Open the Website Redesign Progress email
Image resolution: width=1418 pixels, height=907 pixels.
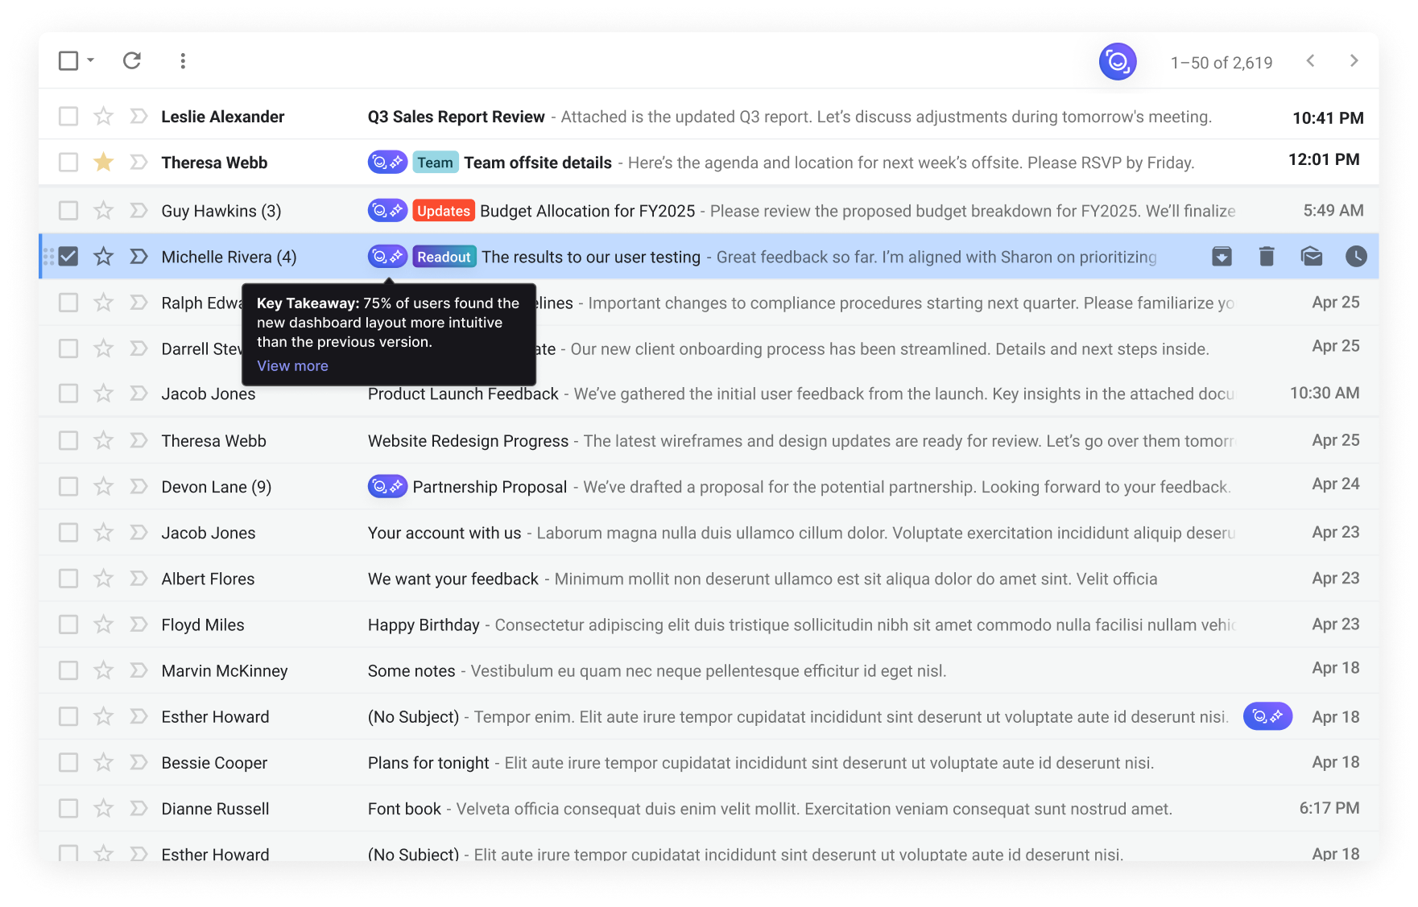click(709, 440)
